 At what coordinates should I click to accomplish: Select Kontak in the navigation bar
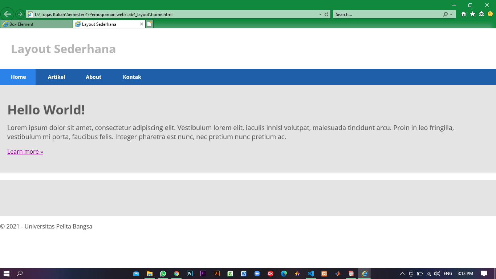pos(132,77)
